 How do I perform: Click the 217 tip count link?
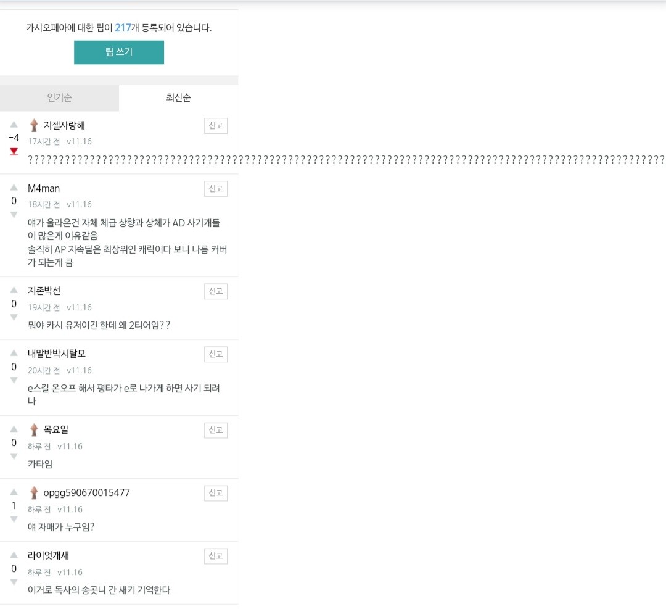(123, 28)
